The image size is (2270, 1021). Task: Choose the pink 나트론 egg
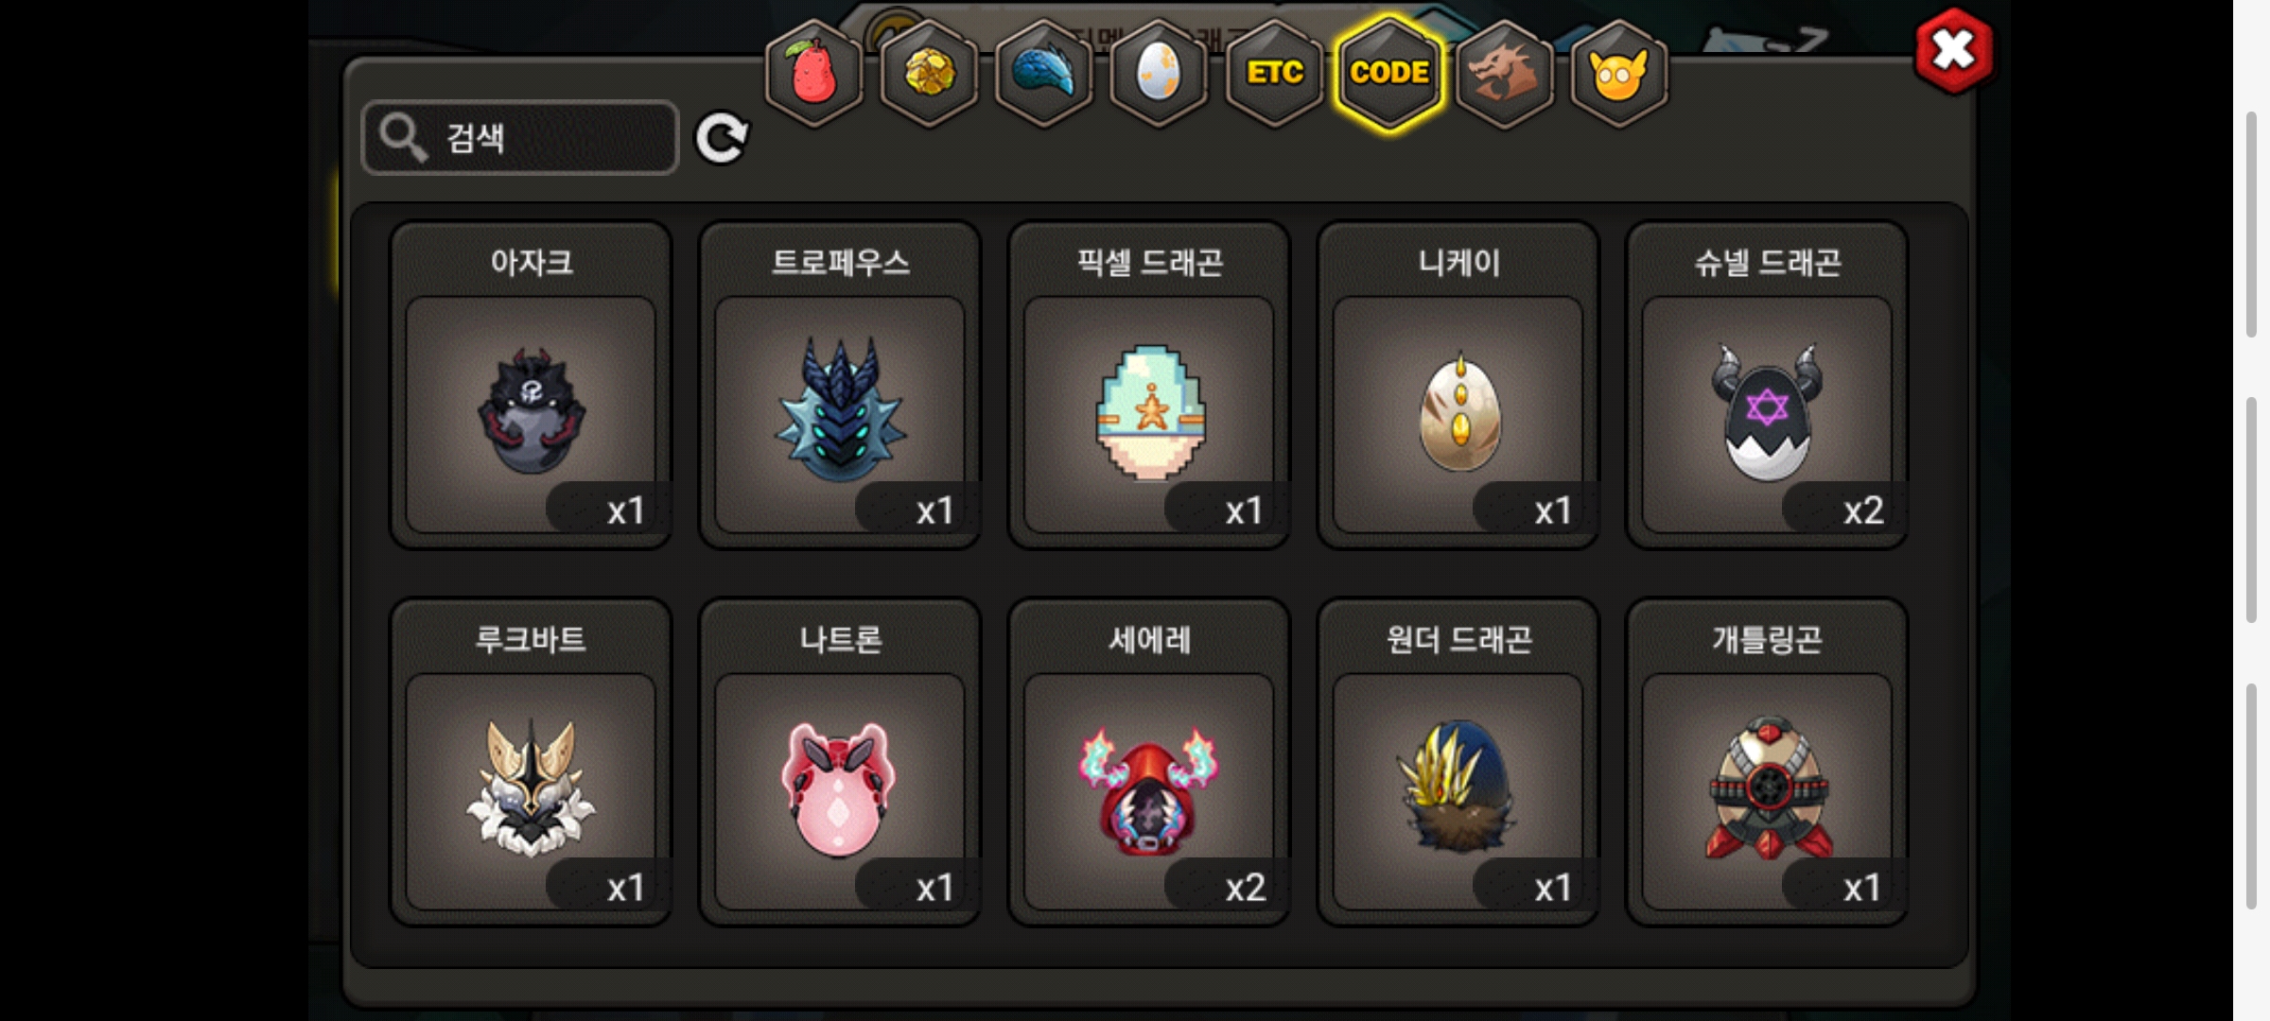click(840, 762)
